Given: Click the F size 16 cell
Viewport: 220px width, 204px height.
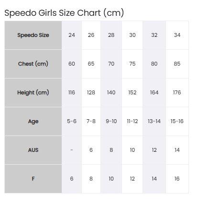Looking at the screenshot, I should click(177, 179).
